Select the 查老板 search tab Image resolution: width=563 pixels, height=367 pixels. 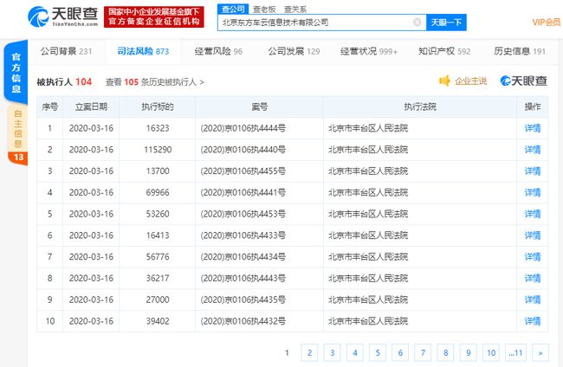coord(264,10)
